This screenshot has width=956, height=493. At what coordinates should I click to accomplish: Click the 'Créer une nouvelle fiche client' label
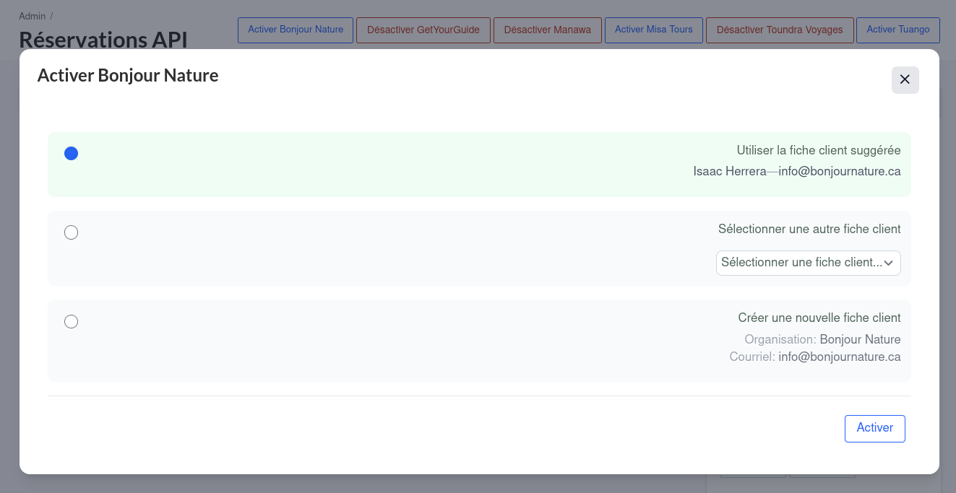(x=819, y=318)
